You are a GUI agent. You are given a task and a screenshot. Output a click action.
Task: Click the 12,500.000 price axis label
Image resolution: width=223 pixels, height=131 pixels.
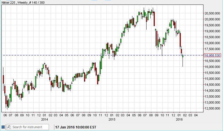(213, 108)
